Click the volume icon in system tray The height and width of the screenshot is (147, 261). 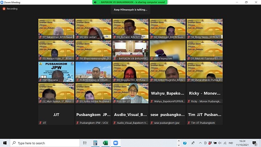pos(220,143)
